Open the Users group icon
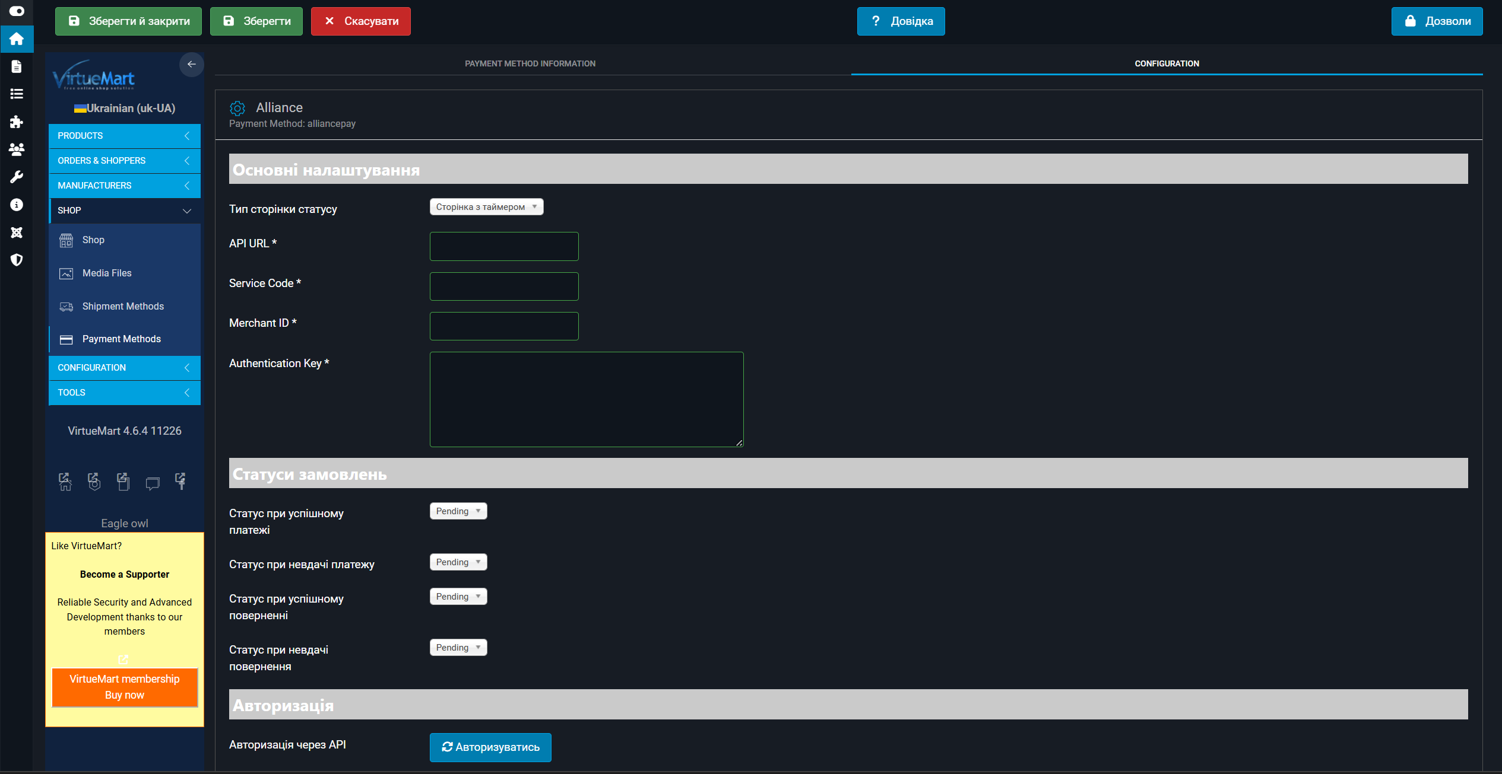The height and width of the screenshot is (774, 1502). [17, 149]
